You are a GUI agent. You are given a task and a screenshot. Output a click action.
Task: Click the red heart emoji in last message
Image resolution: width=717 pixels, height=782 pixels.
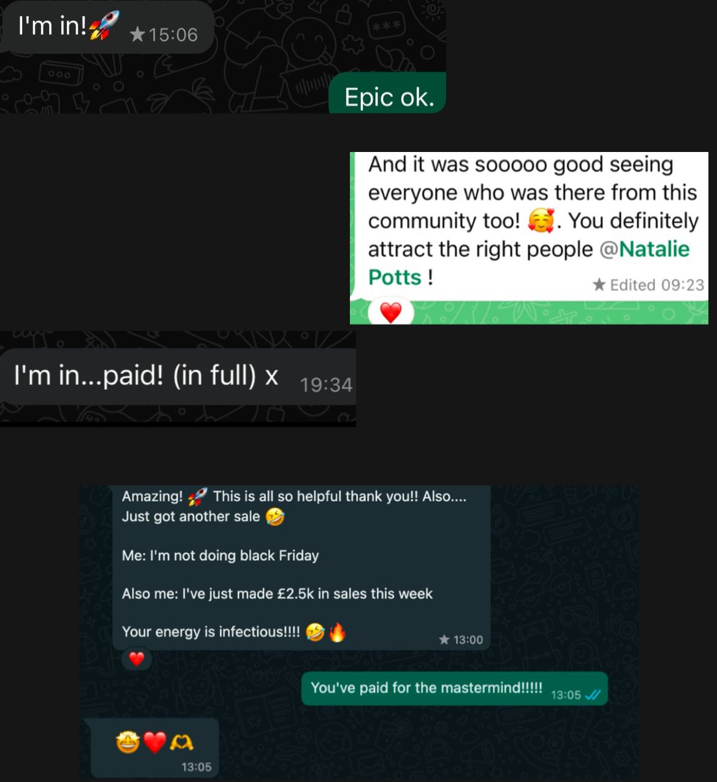tap(154, 743)
